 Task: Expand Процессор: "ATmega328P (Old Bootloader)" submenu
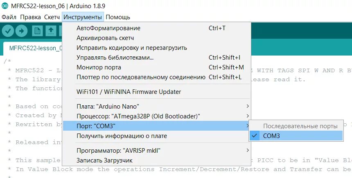coord(156,116)
